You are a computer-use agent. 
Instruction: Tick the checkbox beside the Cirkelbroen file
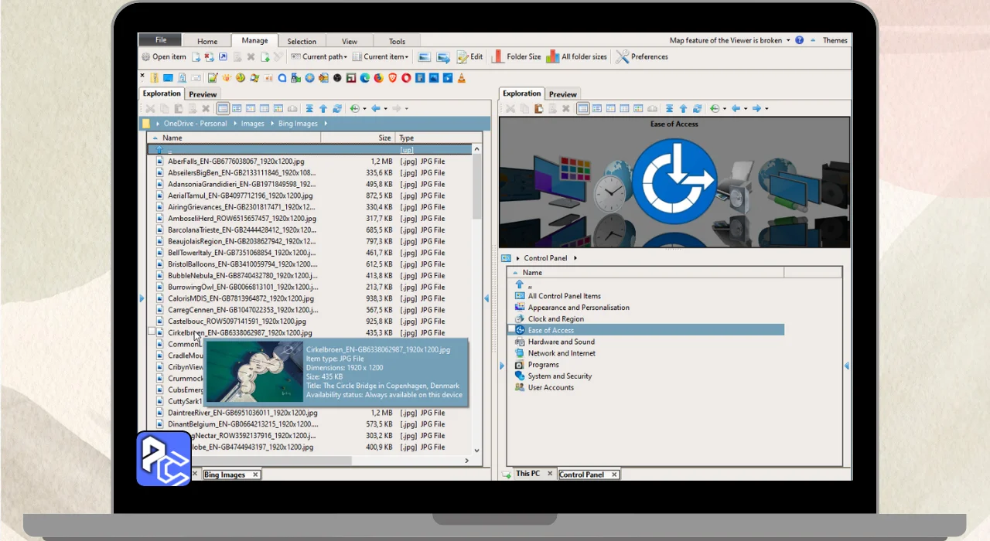pyautogui.click(x=152, y=331)
